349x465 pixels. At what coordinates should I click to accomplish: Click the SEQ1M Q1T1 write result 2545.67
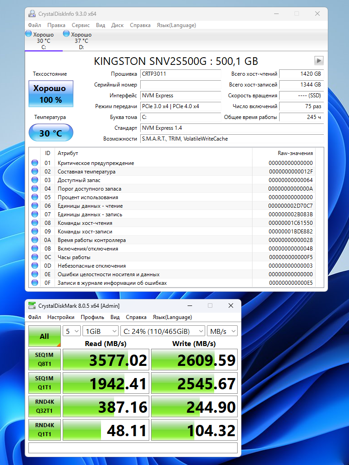coord(194,383)
